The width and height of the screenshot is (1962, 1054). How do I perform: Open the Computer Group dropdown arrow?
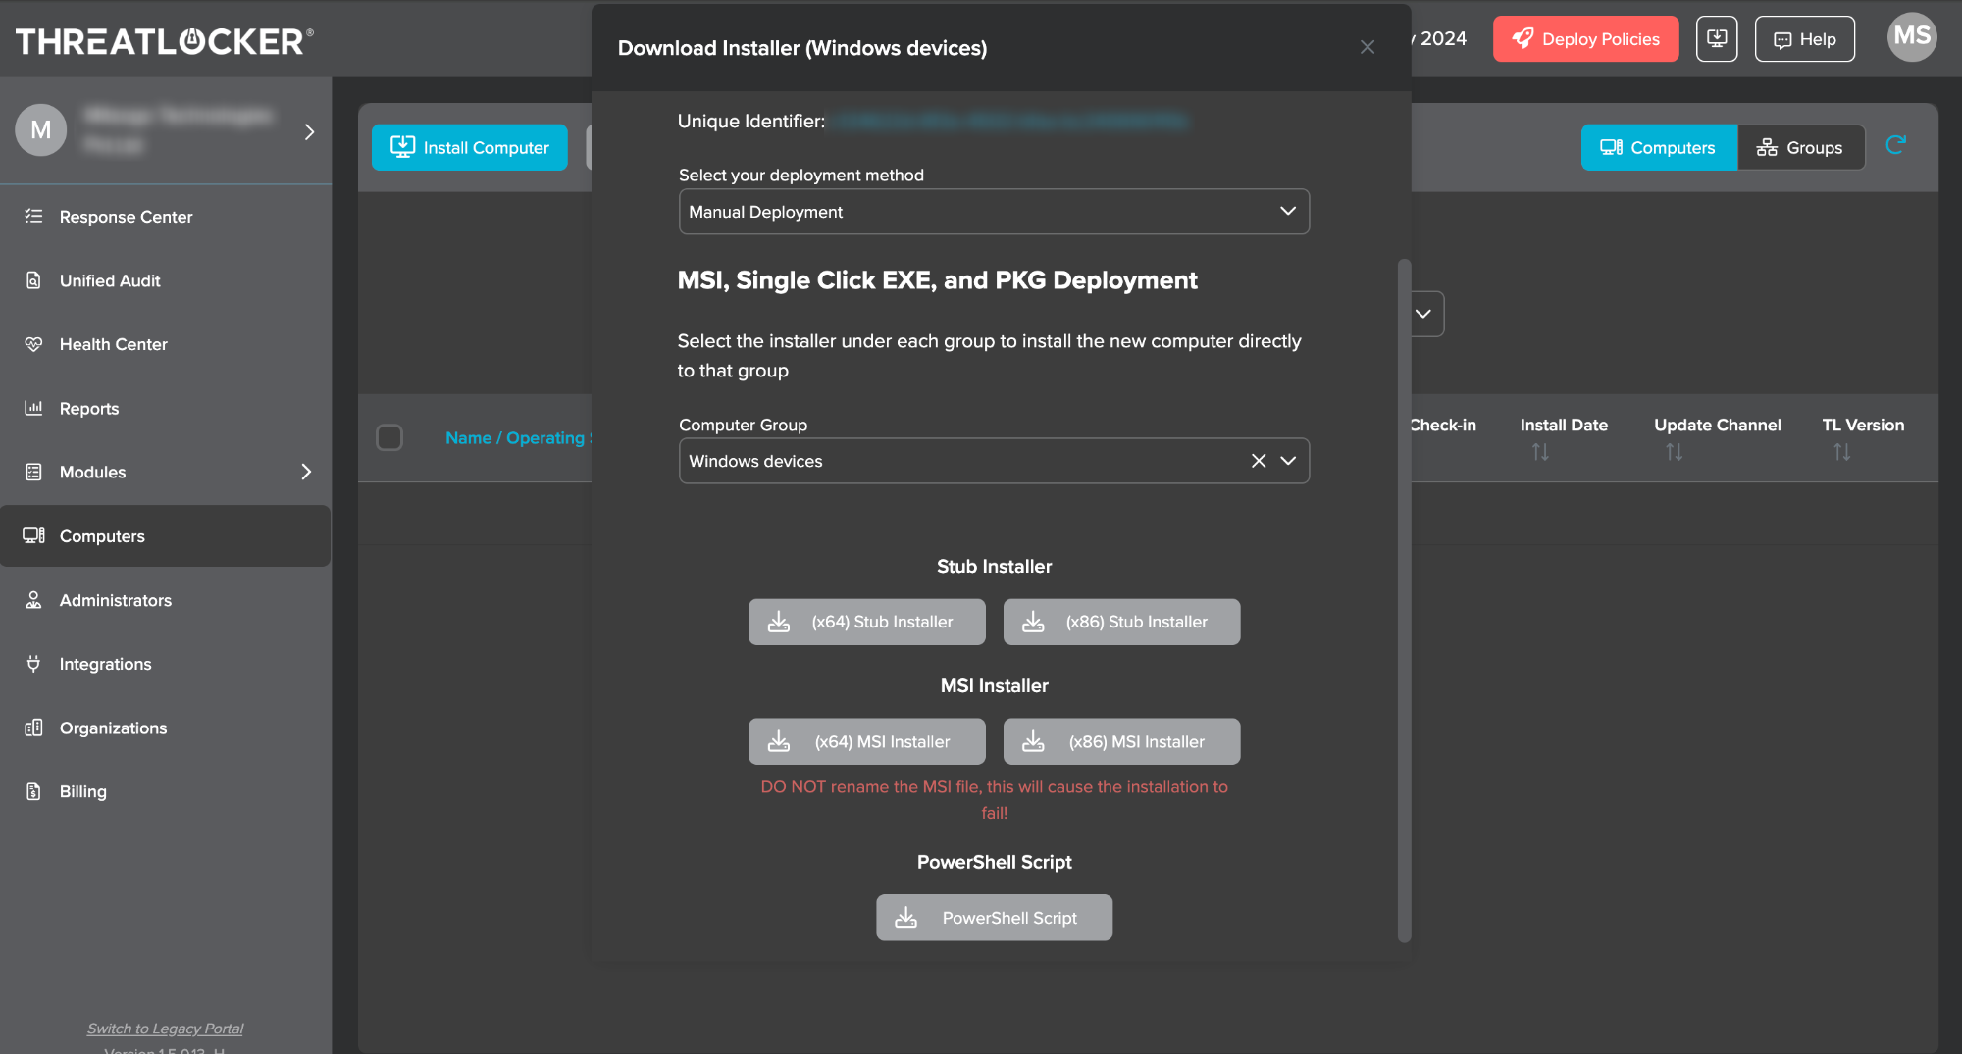tap(1288, 461)
